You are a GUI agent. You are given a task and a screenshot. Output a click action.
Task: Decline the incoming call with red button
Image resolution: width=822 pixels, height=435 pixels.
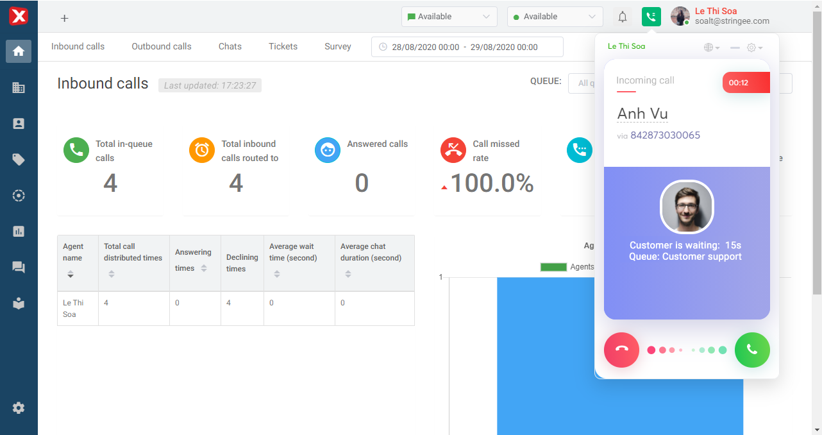(621, 350)
